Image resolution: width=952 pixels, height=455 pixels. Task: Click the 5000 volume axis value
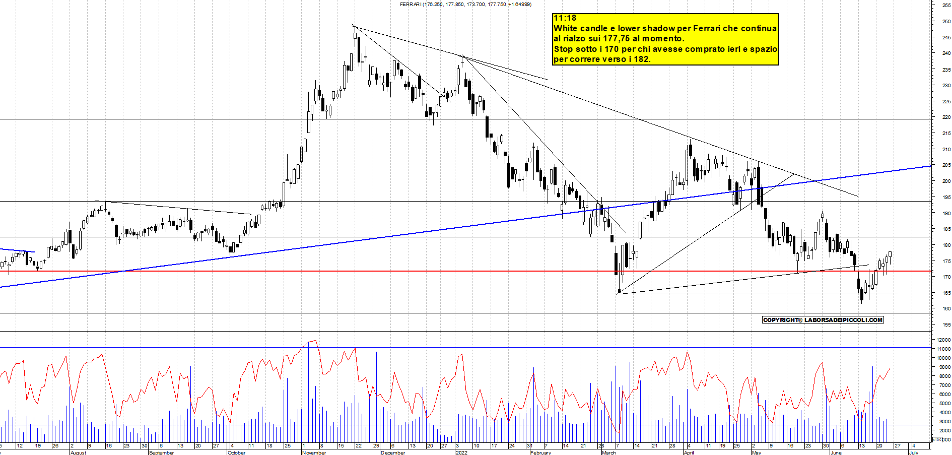pyautogui.click(x=945, y=403)
